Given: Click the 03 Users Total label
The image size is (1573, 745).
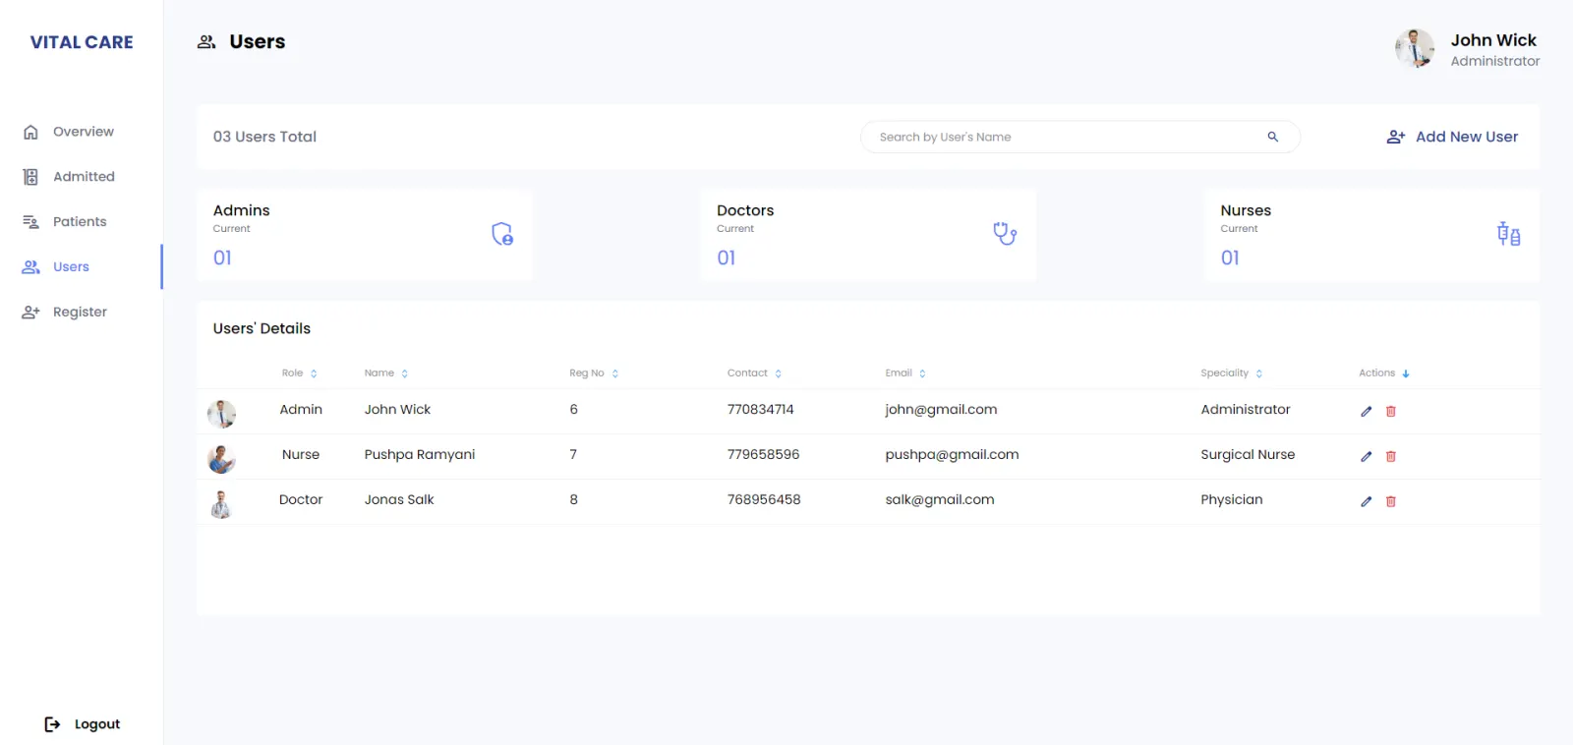Looking at the screenshot, I should tap(264, 137).
